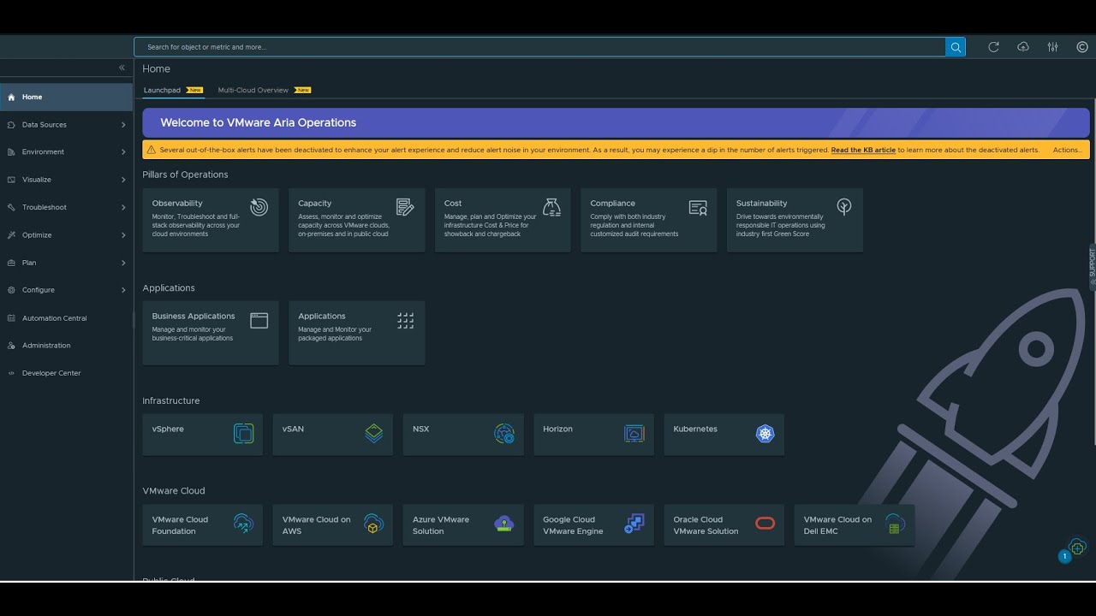Click the NSX globe icon

pyautogui.click(x=504, y=434)
